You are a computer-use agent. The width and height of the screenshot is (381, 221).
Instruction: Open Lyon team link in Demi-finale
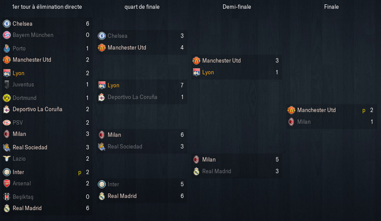point(208,72)
